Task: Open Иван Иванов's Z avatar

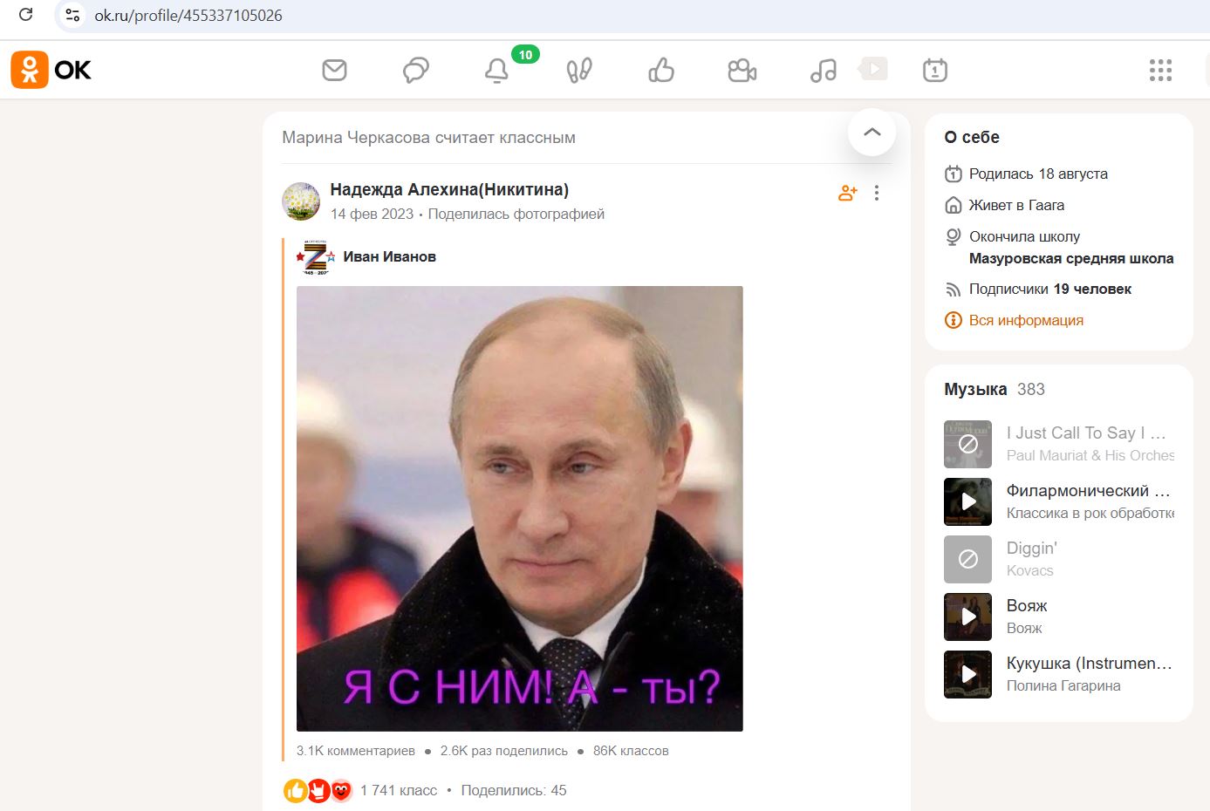Action: (315, 257)
